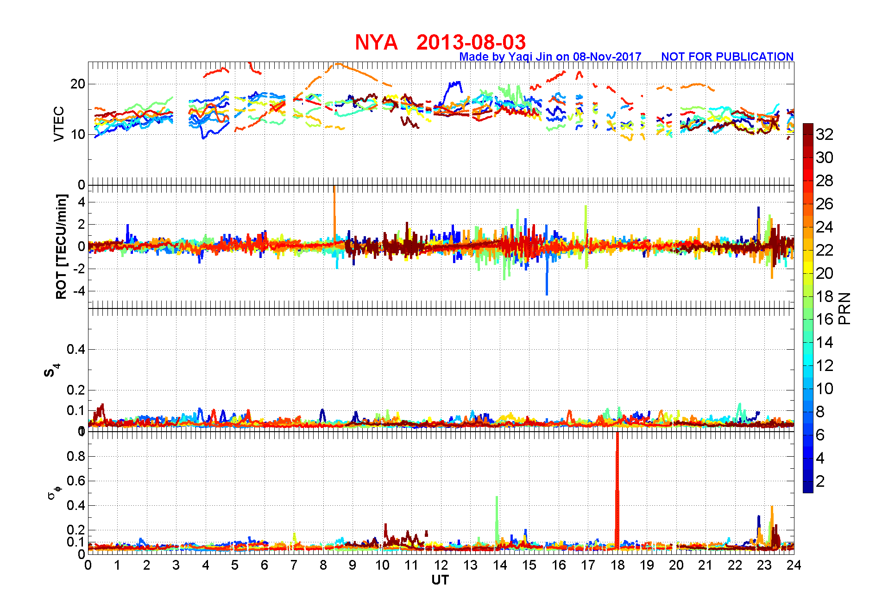Click the UT x-axis label
Screen dimensions: 882x616
point(440,580)
